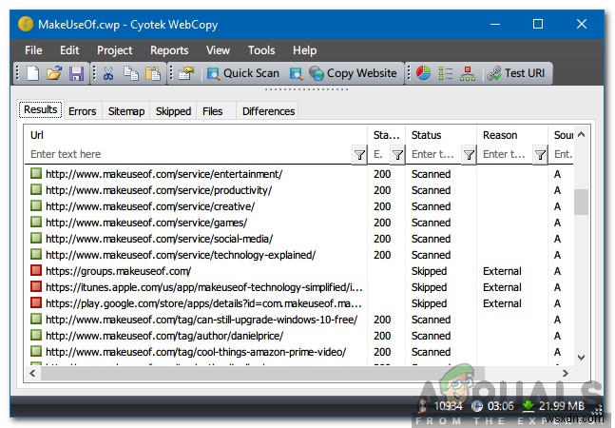Select the service/technology-explained/ URL row
615x428 pixels.
pyautogui.click(x=298, y=255)
